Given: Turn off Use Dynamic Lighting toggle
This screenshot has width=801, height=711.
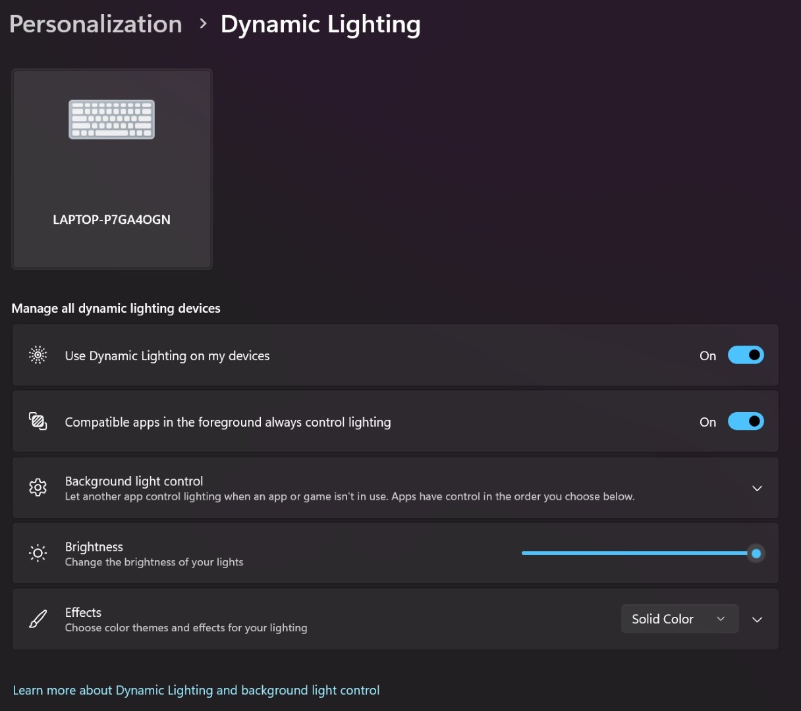Looking at the screenshot, I should click(746, 355).
